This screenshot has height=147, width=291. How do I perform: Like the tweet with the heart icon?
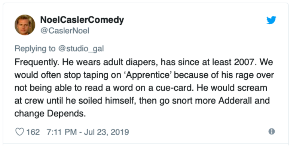[x=20, y=132]
